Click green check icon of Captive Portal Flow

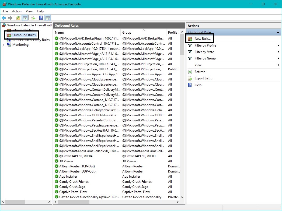point(57,192)
